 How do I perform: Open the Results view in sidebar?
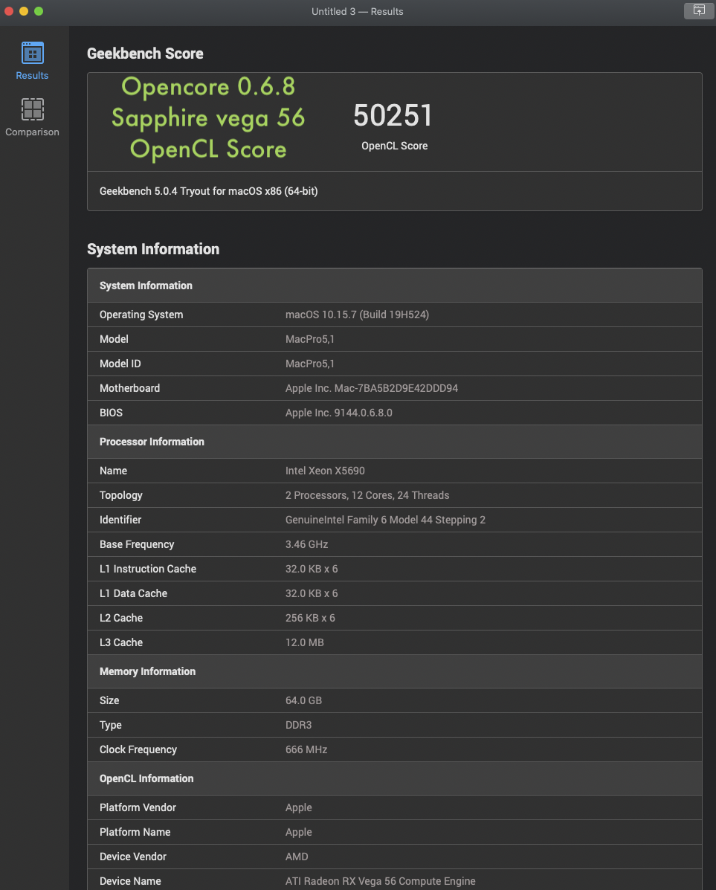[x=33, y=61]
